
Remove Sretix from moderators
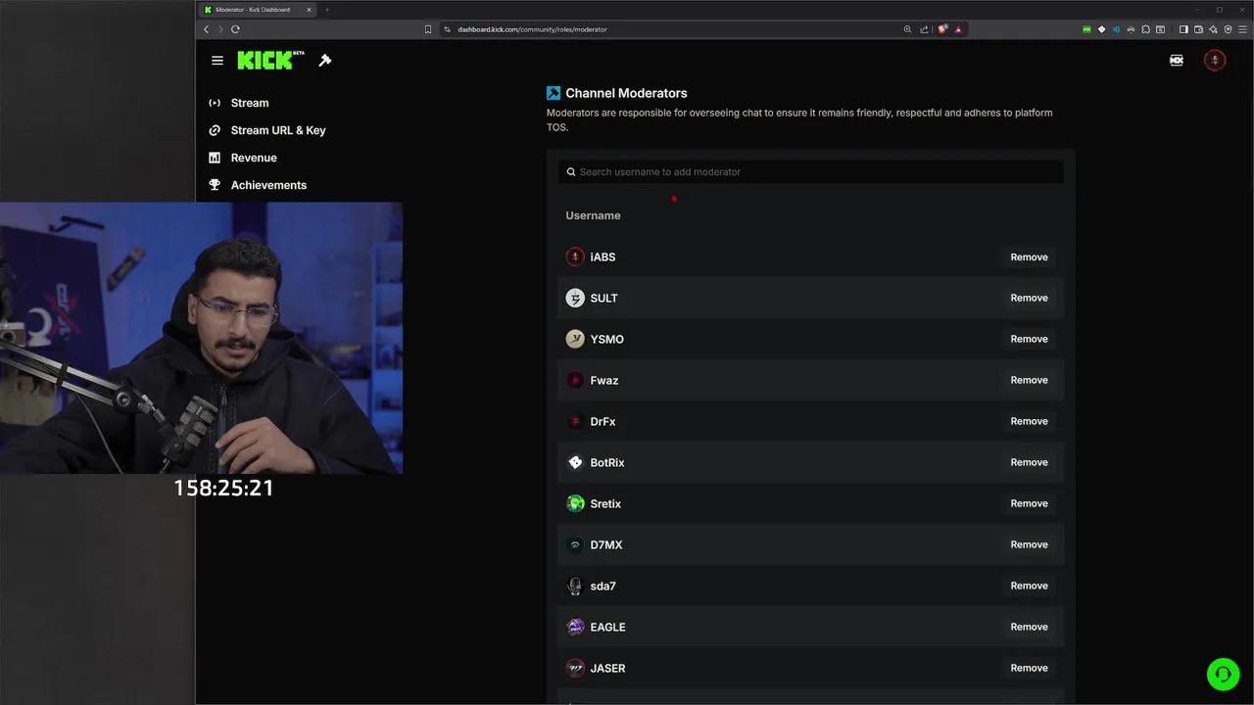[x=1029, y=503]
